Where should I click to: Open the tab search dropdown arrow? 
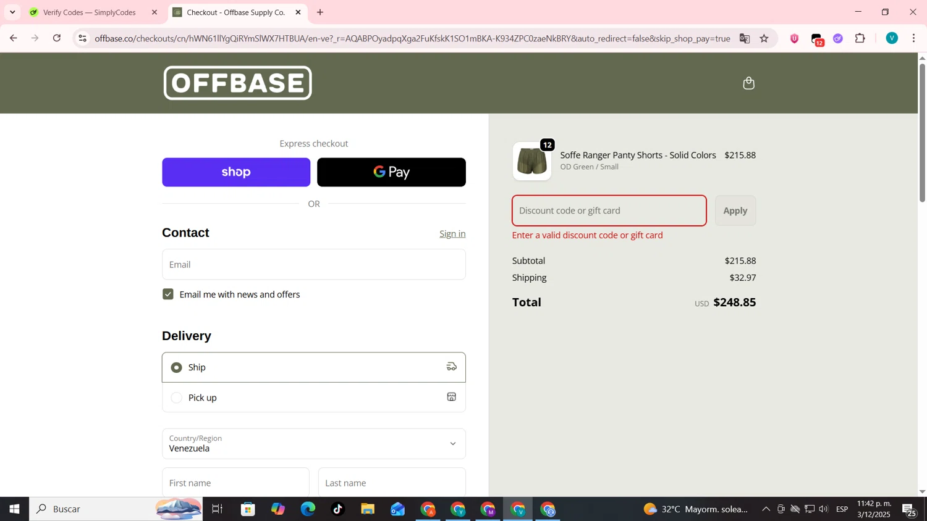tap(12, 12)
